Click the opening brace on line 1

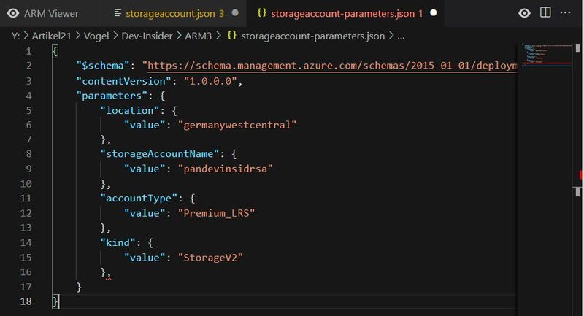click(55, 51)
